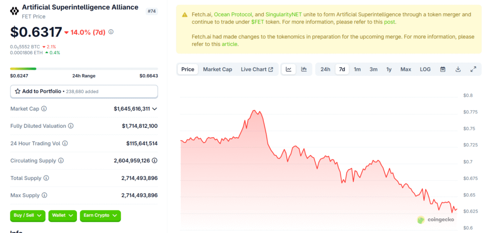Click the $0.6643 range high value

coord(148,76)
